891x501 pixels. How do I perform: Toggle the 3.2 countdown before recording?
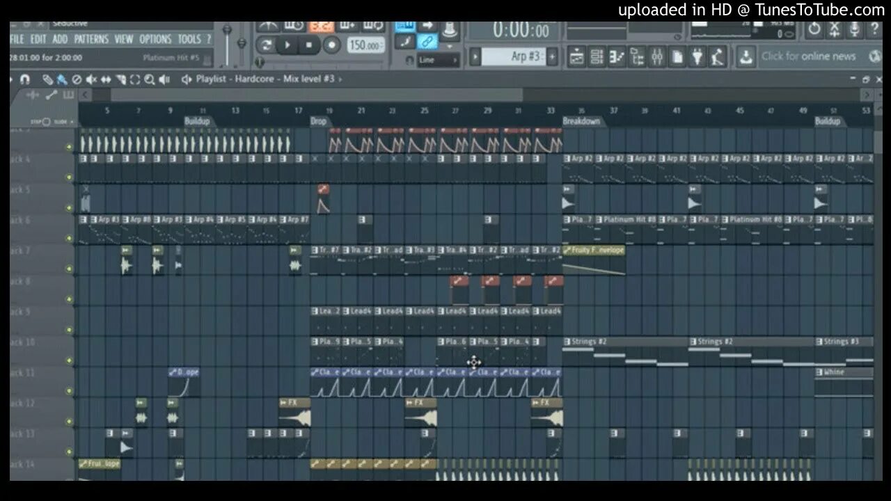tap(321, 26)
